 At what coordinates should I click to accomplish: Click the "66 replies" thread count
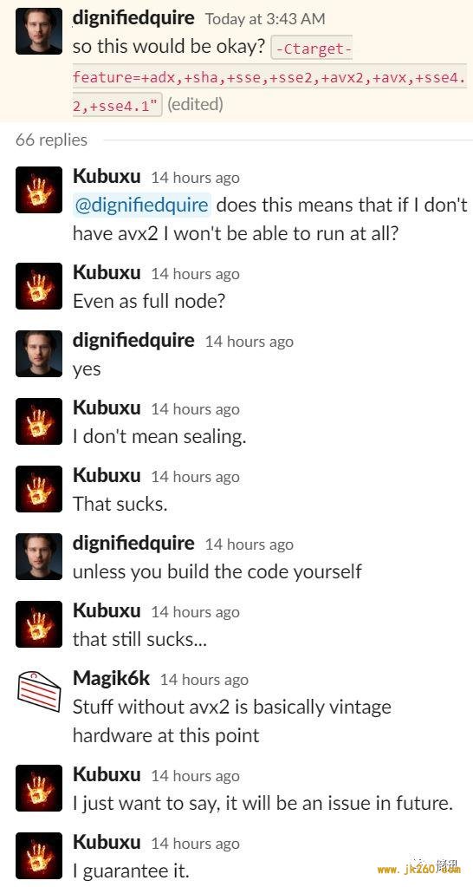(x=51, y=140)
